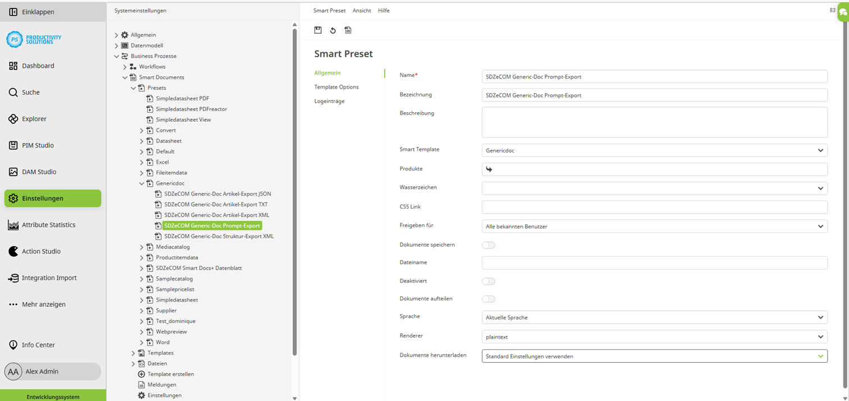Click the document log icon in toolbar
The height and width of the screenshot is (401, 849).
point(348,30)
